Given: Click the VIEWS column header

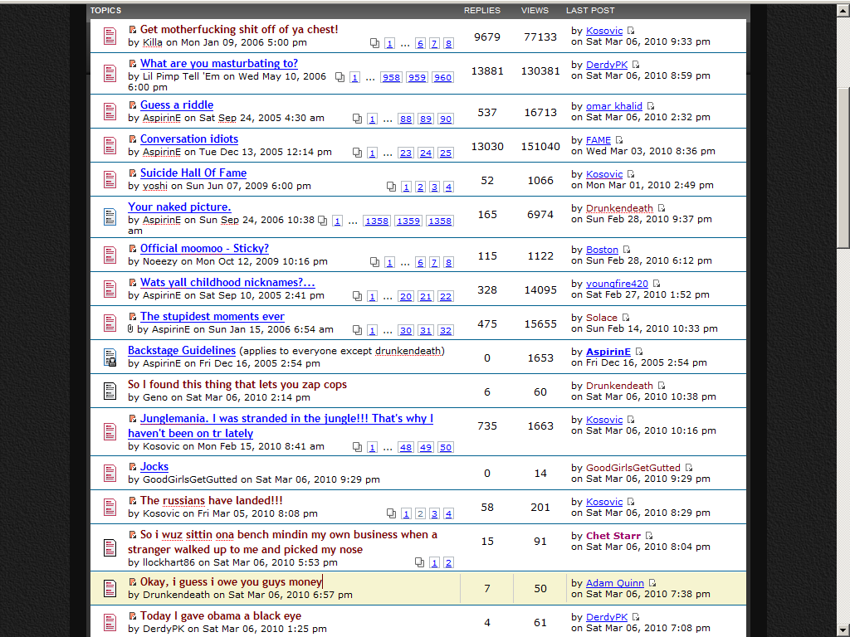Looking at the screenshot, I should tap(535, 10).
